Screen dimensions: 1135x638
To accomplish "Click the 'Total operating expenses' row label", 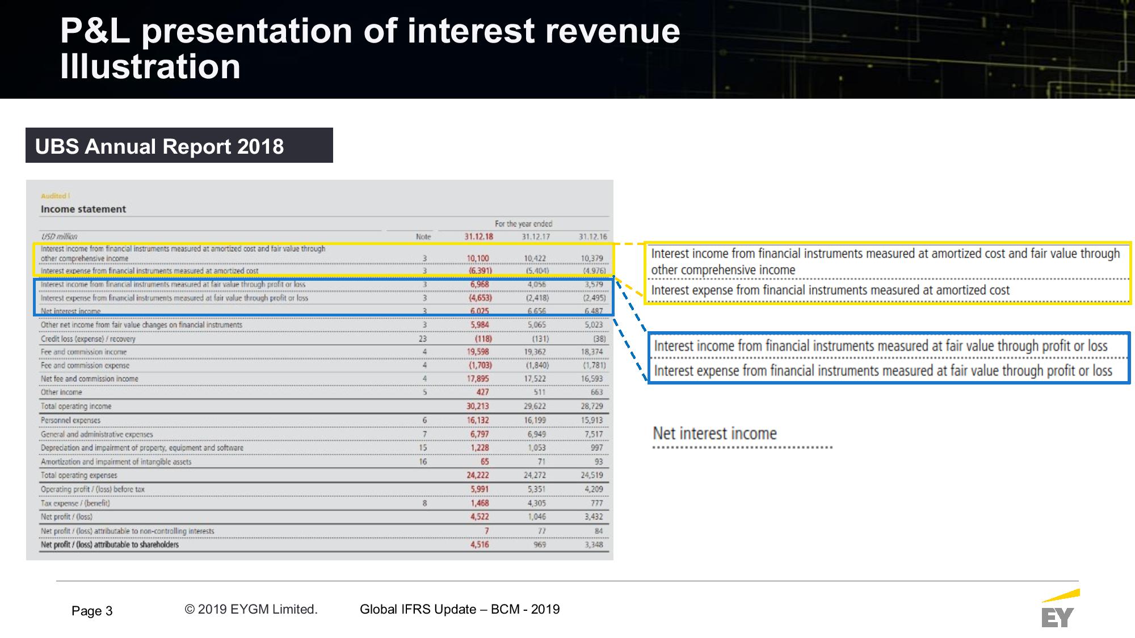I will pos(79,475).
